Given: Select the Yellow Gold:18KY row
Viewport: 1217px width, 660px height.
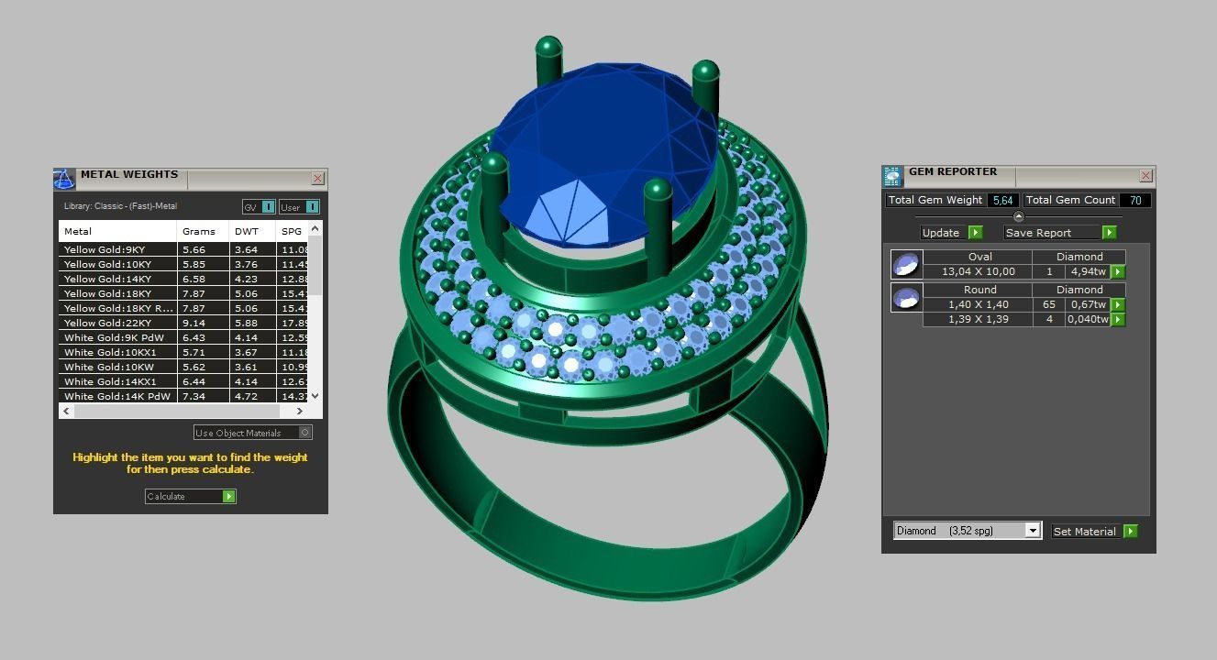Looking at the screenshot, I should pyautogui.click(x=183, y=293).
